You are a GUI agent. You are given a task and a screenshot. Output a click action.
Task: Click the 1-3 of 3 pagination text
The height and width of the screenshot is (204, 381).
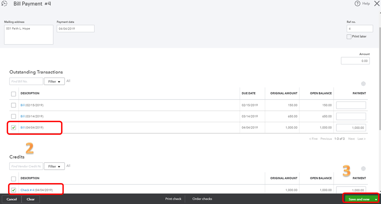coord(339,139)
